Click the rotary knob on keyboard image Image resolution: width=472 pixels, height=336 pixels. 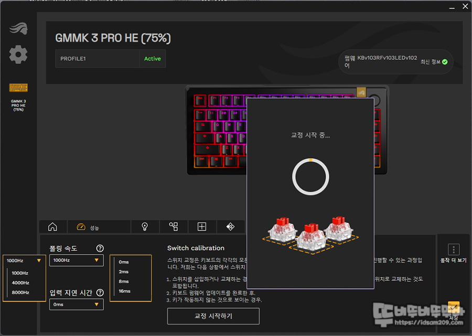(x=374, y=99)
